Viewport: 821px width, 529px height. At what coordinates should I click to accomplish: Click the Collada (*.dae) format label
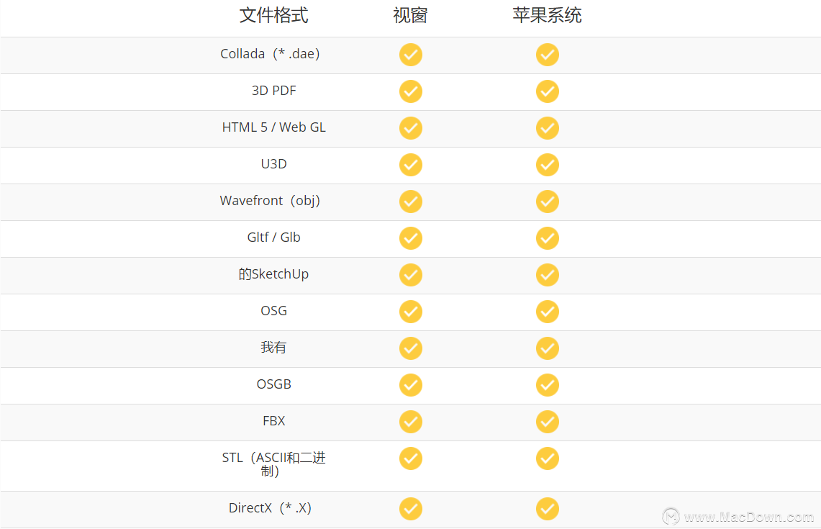pos(271,54)
